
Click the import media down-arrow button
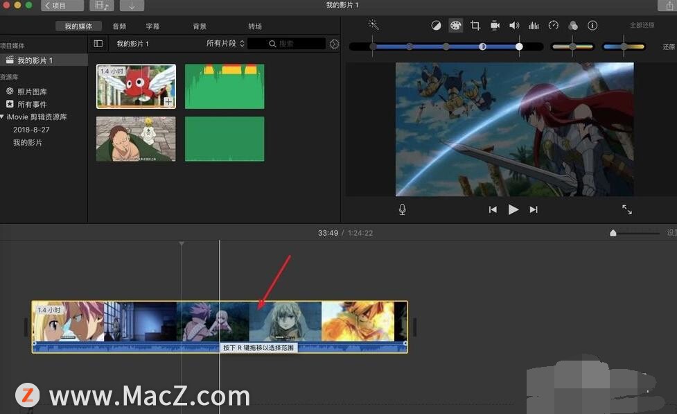(x=132, y=6)
